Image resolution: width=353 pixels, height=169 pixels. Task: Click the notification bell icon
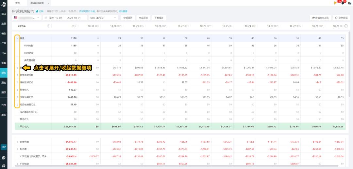[342, 3]
